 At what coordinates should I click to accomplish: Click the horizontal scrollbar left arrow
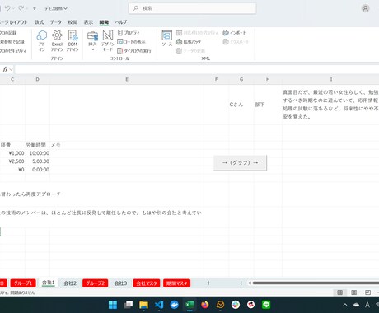point(250,283)
